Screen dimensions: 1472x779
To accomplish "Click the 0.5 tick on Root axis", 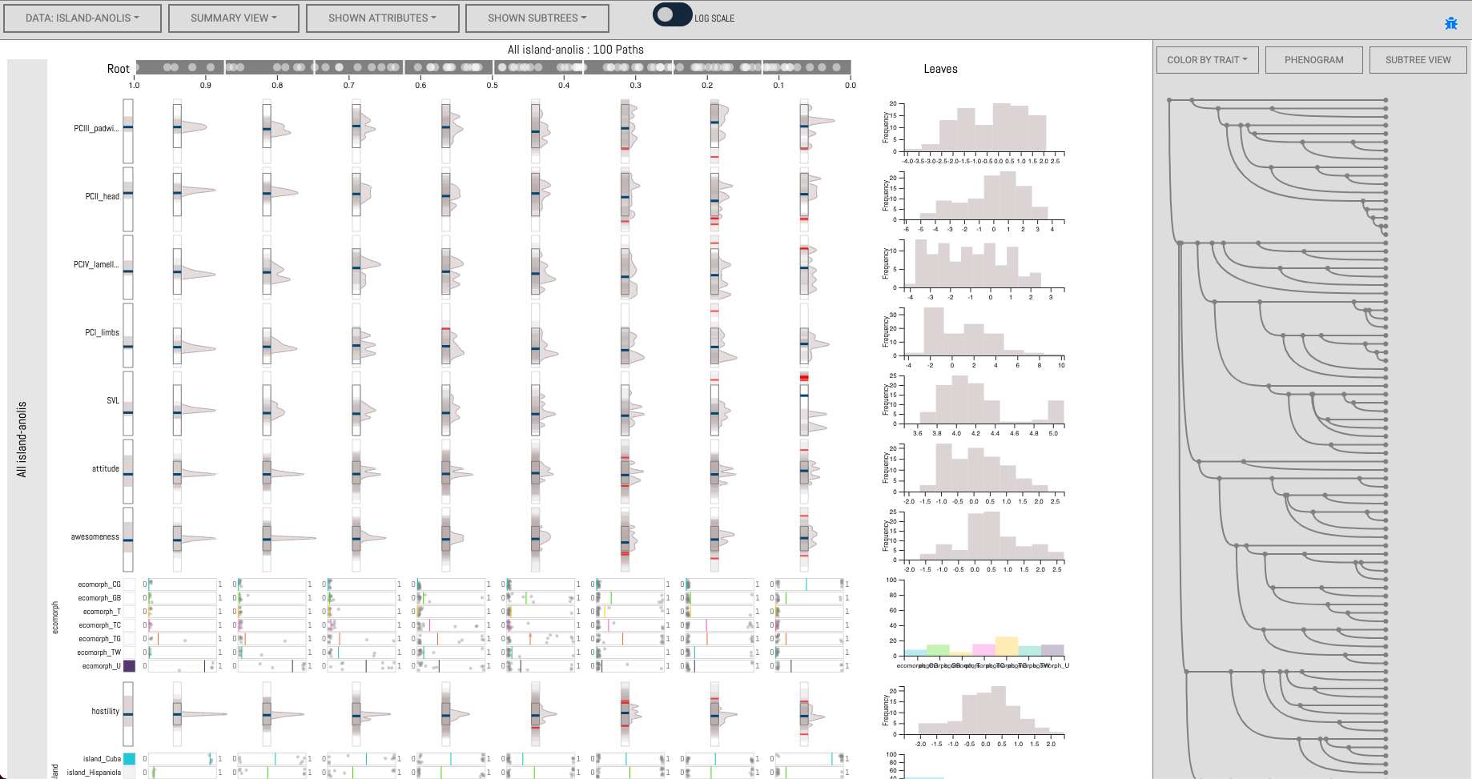I will click(493, 85).
